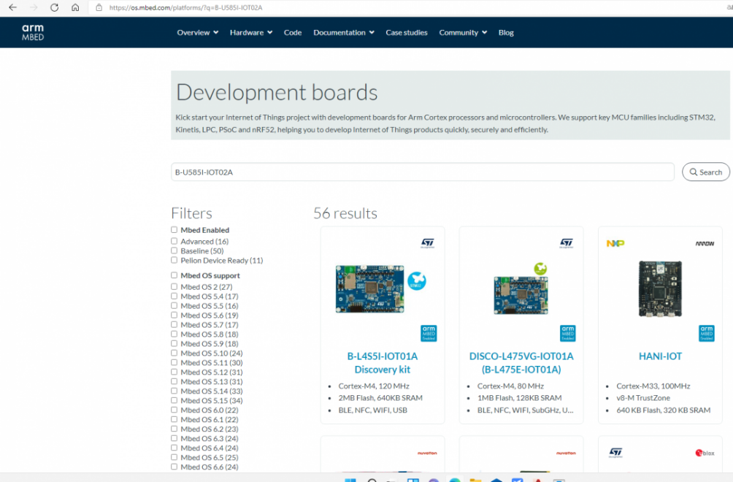Click the browser forward arrow
Image resolution: width=733 pixels, height=482 pixels.
click(x=34, y=7)
